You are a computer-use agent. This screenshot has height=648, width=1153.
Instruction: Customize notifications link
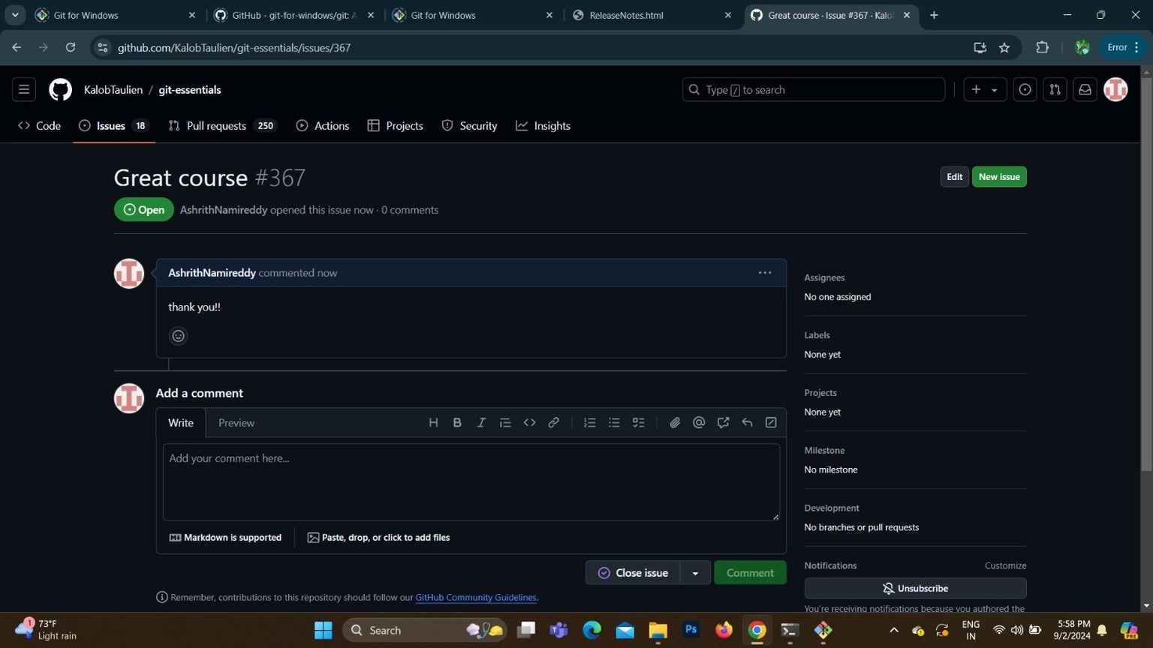pos(1005,565)
